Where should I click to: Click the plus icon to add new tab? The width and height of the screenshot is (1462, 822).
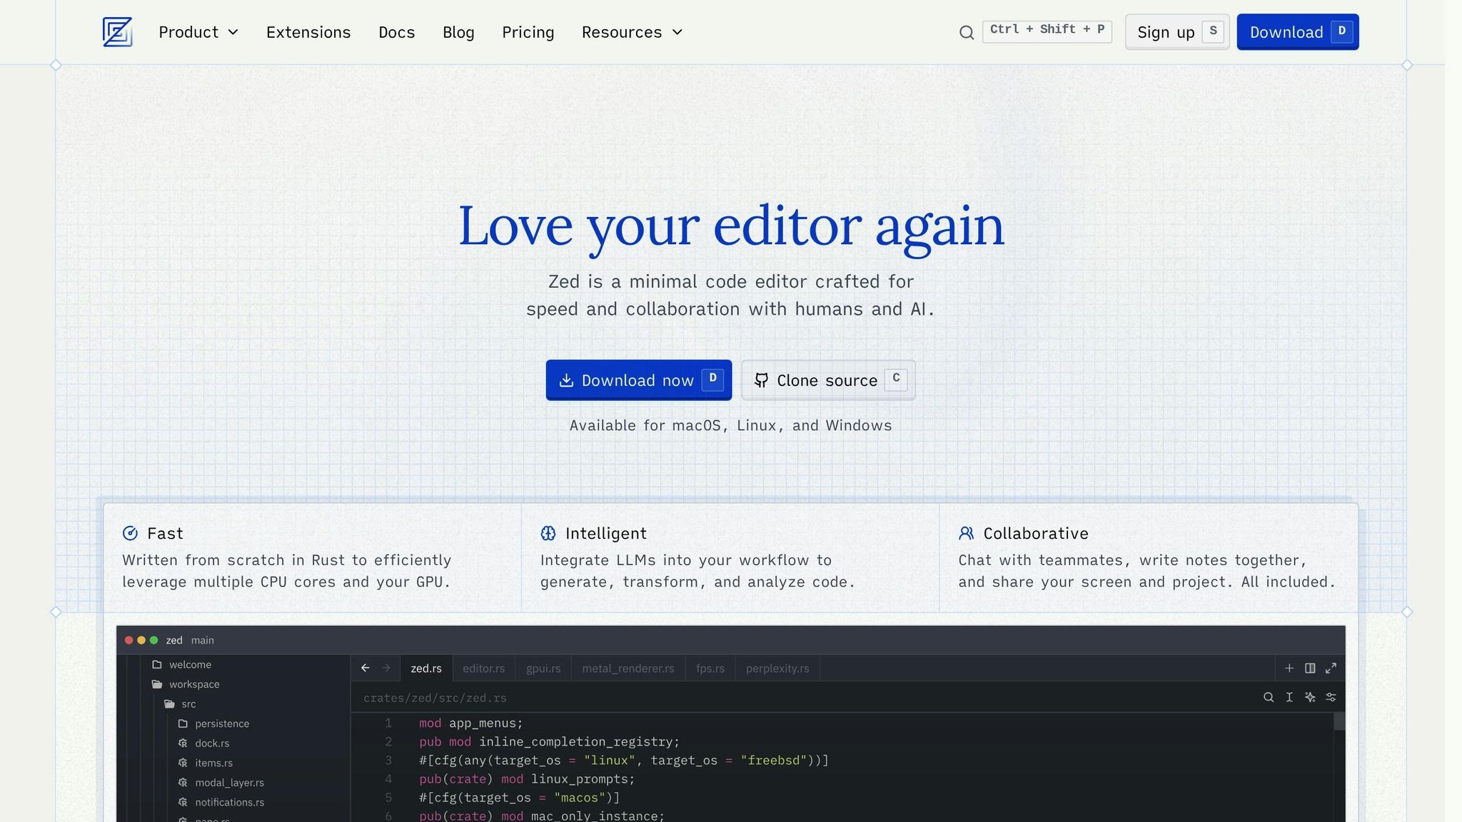point(1289,668)
